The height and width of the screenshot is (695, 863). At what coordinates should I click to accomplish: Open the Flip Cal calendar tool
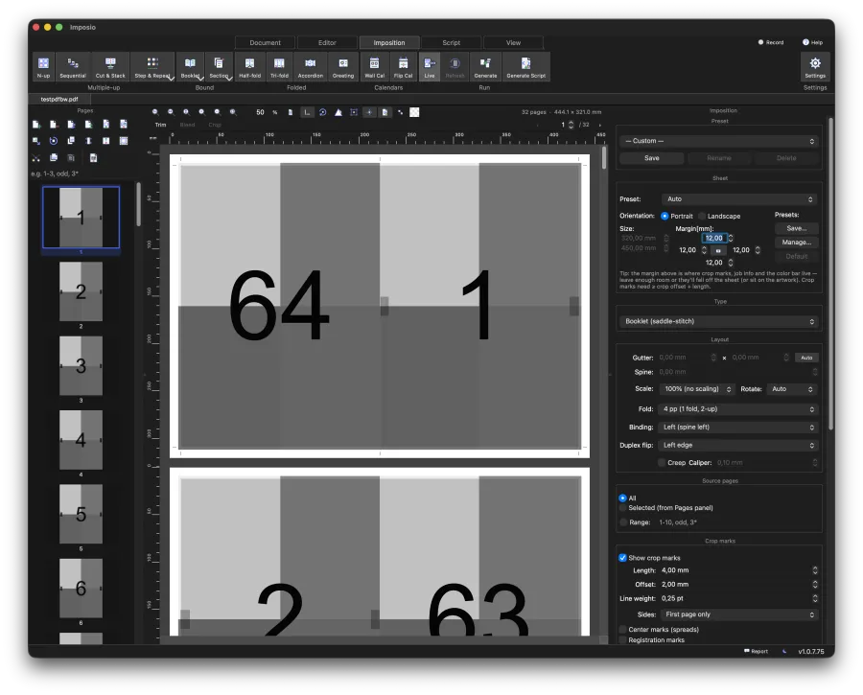pyautogui.click(x=403, y=67)
